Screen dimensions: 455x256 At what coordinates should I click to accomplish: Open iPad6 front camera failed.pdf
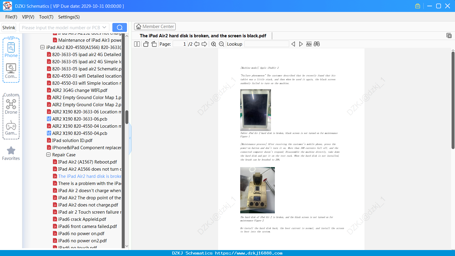[85, 226]
